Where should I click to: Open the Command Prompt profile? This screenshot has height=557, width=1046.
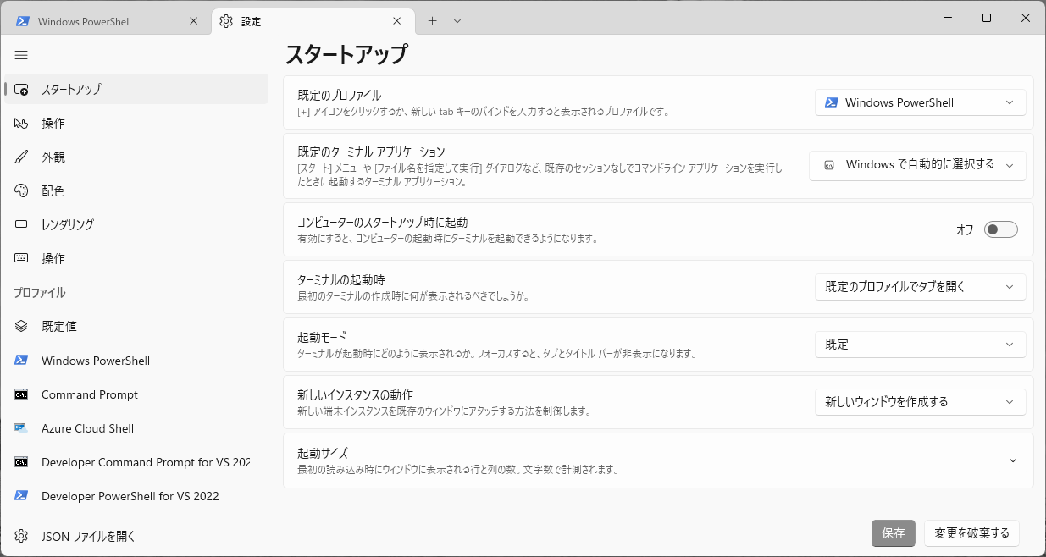(89, 394)
